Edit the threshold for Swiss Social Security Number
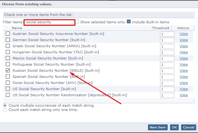Image resolution: width=198 pixels, height=133 pixels. [x=167, y=83]
